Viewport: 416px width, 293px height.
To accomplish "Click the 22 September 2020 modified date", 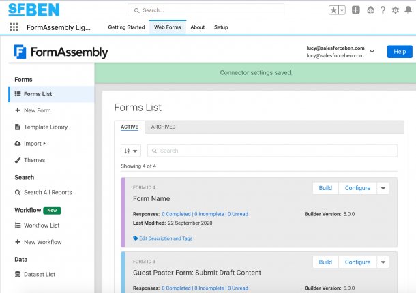I will pyautogui.click(x=190, y=223).
